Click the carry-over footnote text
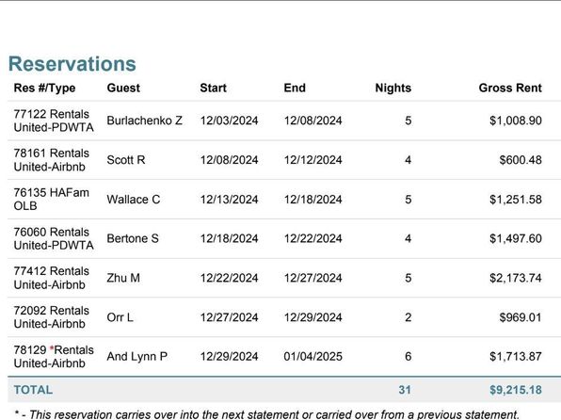The width and height of the screenshot is (561, 420). [266, 414]
